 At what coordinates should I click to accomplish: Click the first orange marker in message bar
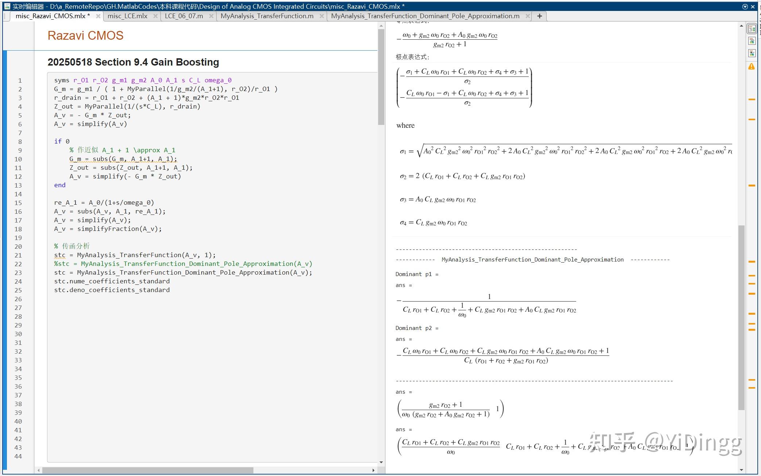tap(752, 99)
